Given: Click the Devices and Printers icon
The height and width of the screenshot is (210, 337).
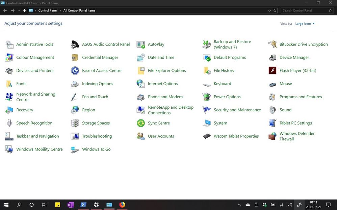Looking at the screenshot, I should 9,70.
